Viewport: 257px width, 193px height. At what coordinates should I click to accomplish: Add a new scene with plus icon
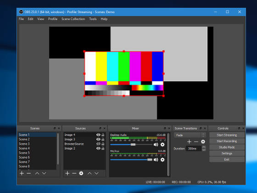click(x=22, y=173)
